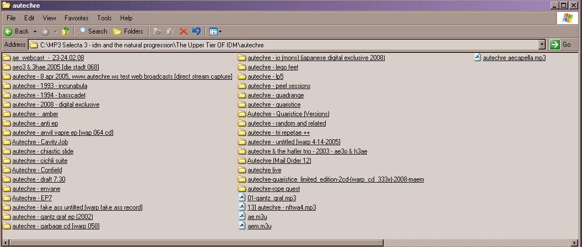The height and width of the screenshot is (247, 582).
Task: Click 'autechre - gantz graf ep (2002)' name
Action: pyautogui.click(x=52, y=217)
